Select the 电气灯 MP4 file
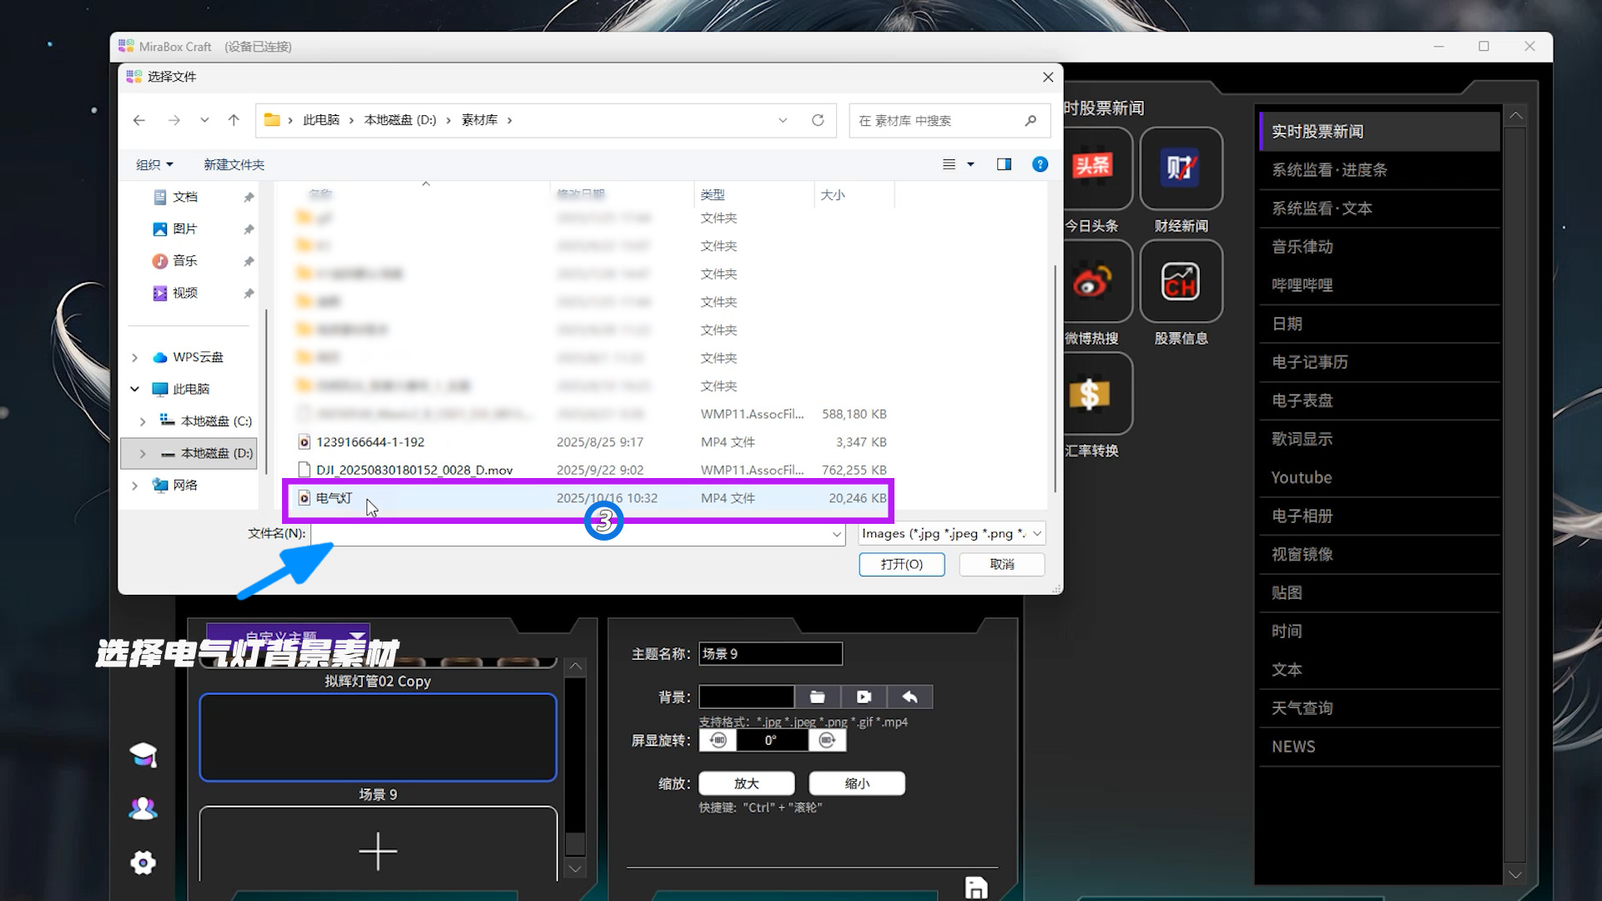The height and width of the screenshot is (901, 1602). (335, 498)
